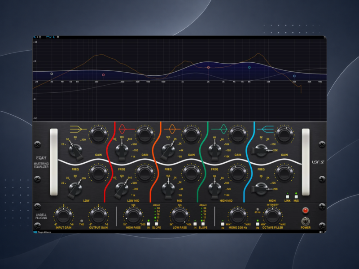Click the MONO 200 Hz knob
359x269 pixels.
238,216
